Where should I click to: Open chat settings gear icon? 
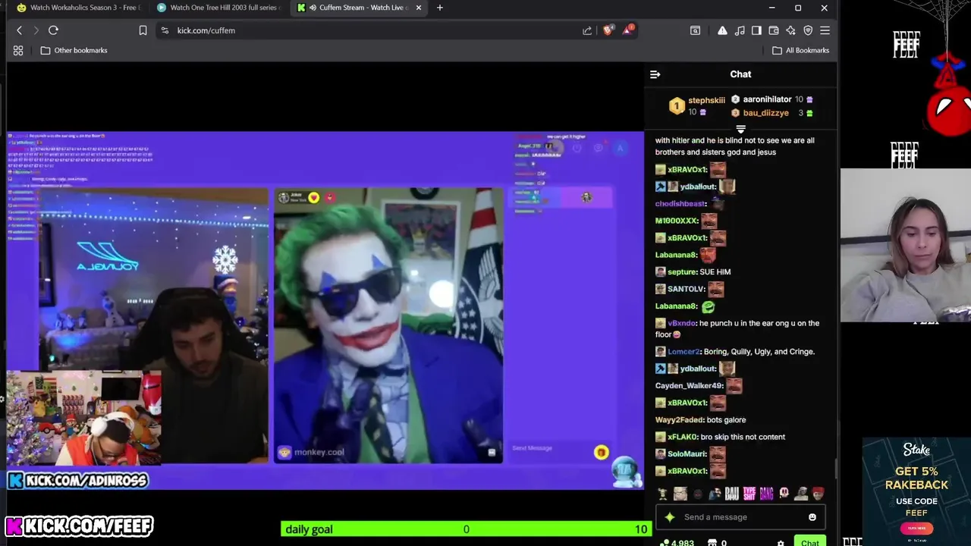tap(781, 543)
